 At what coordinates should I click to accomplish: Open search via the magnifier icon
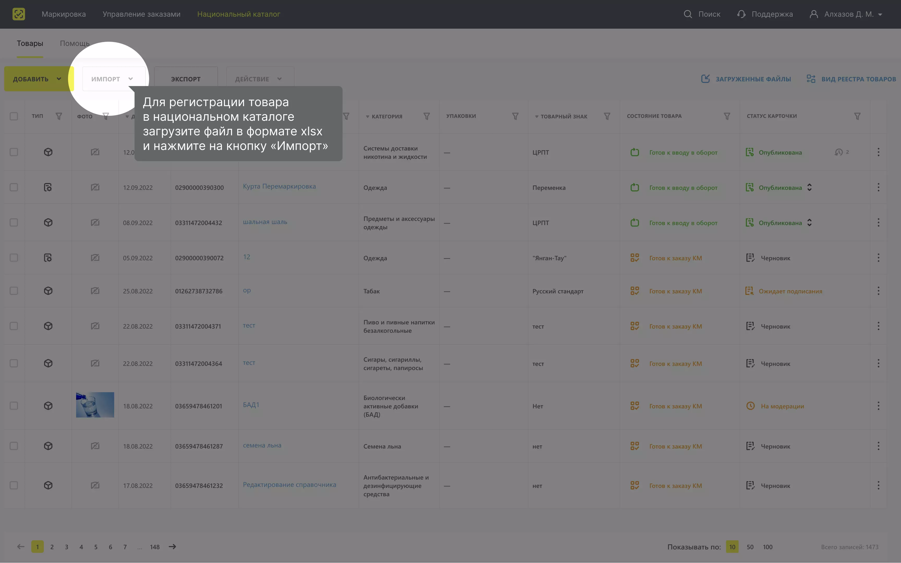688,14
